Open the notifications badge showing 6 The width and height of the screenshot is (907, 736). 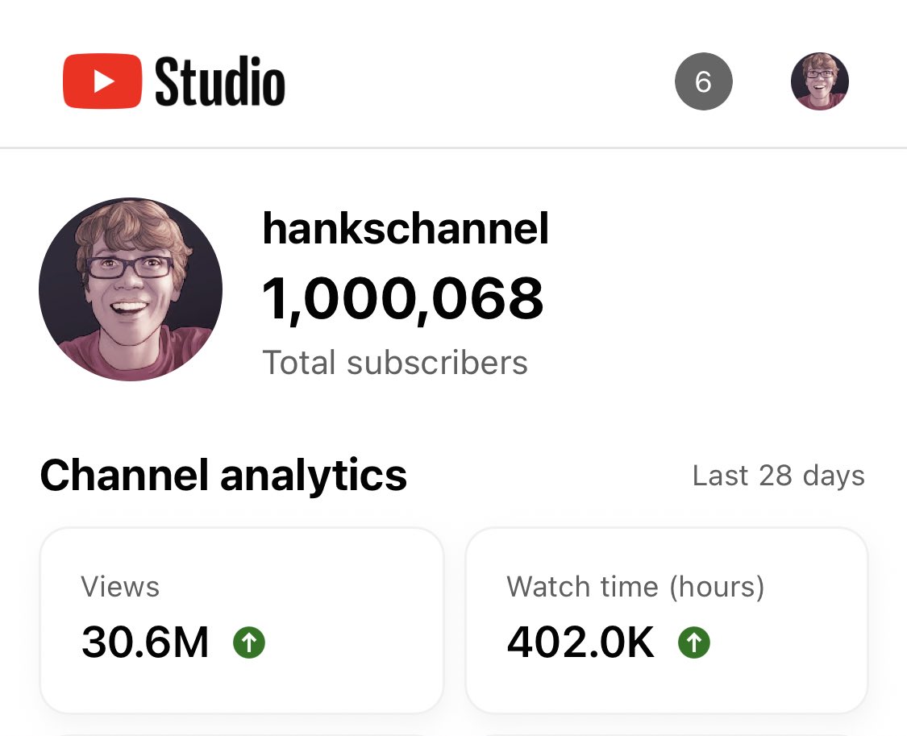703,81
